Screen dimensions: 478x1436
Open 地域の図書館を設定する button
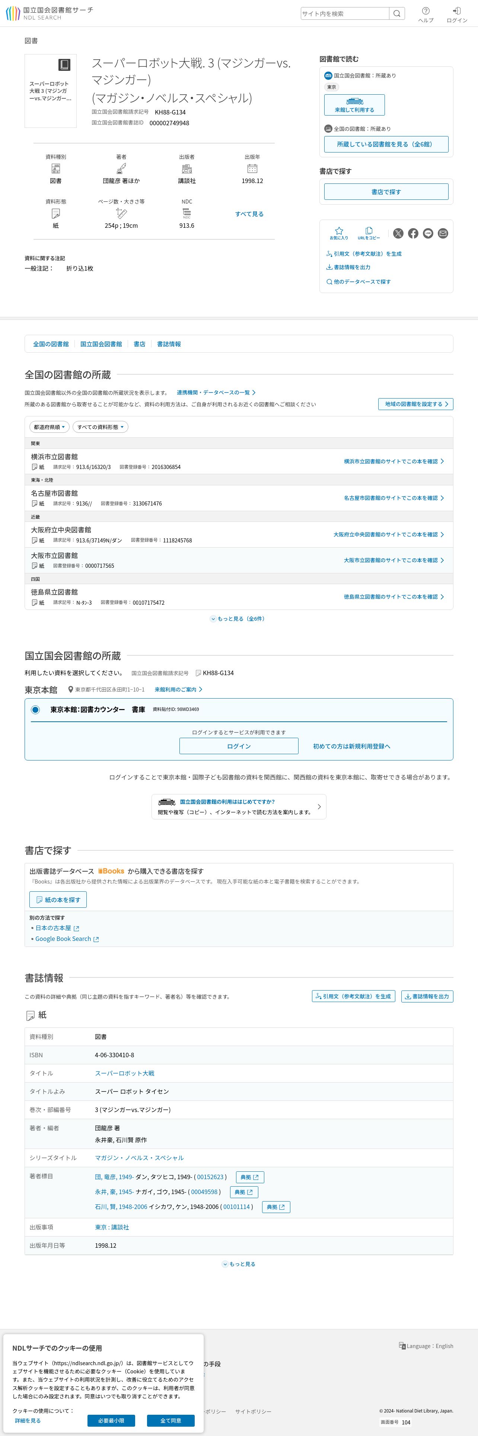pos(416,404)
